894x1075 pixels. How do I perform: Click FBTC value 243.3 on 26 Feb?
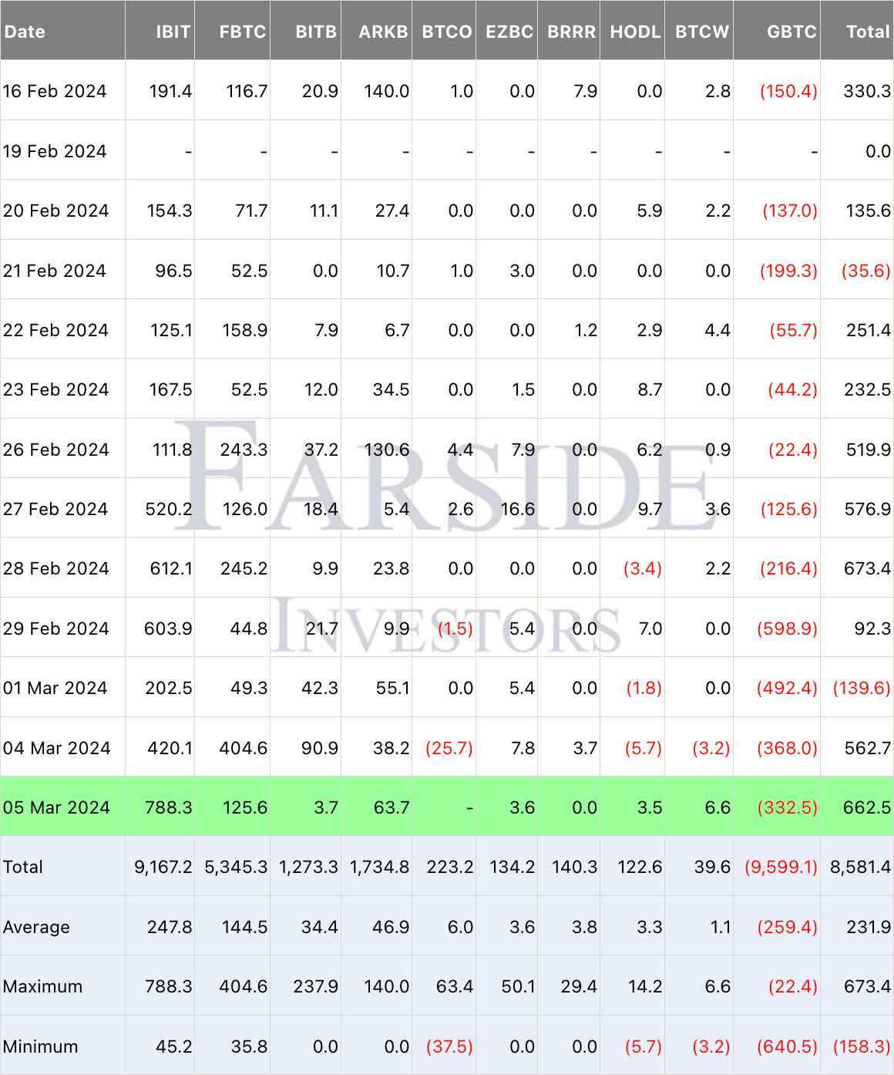tap(244, 450)
